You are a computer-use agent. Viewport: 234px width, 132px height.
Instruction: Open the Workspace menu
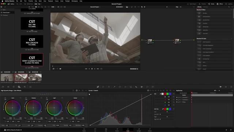[x=75, y=1]
